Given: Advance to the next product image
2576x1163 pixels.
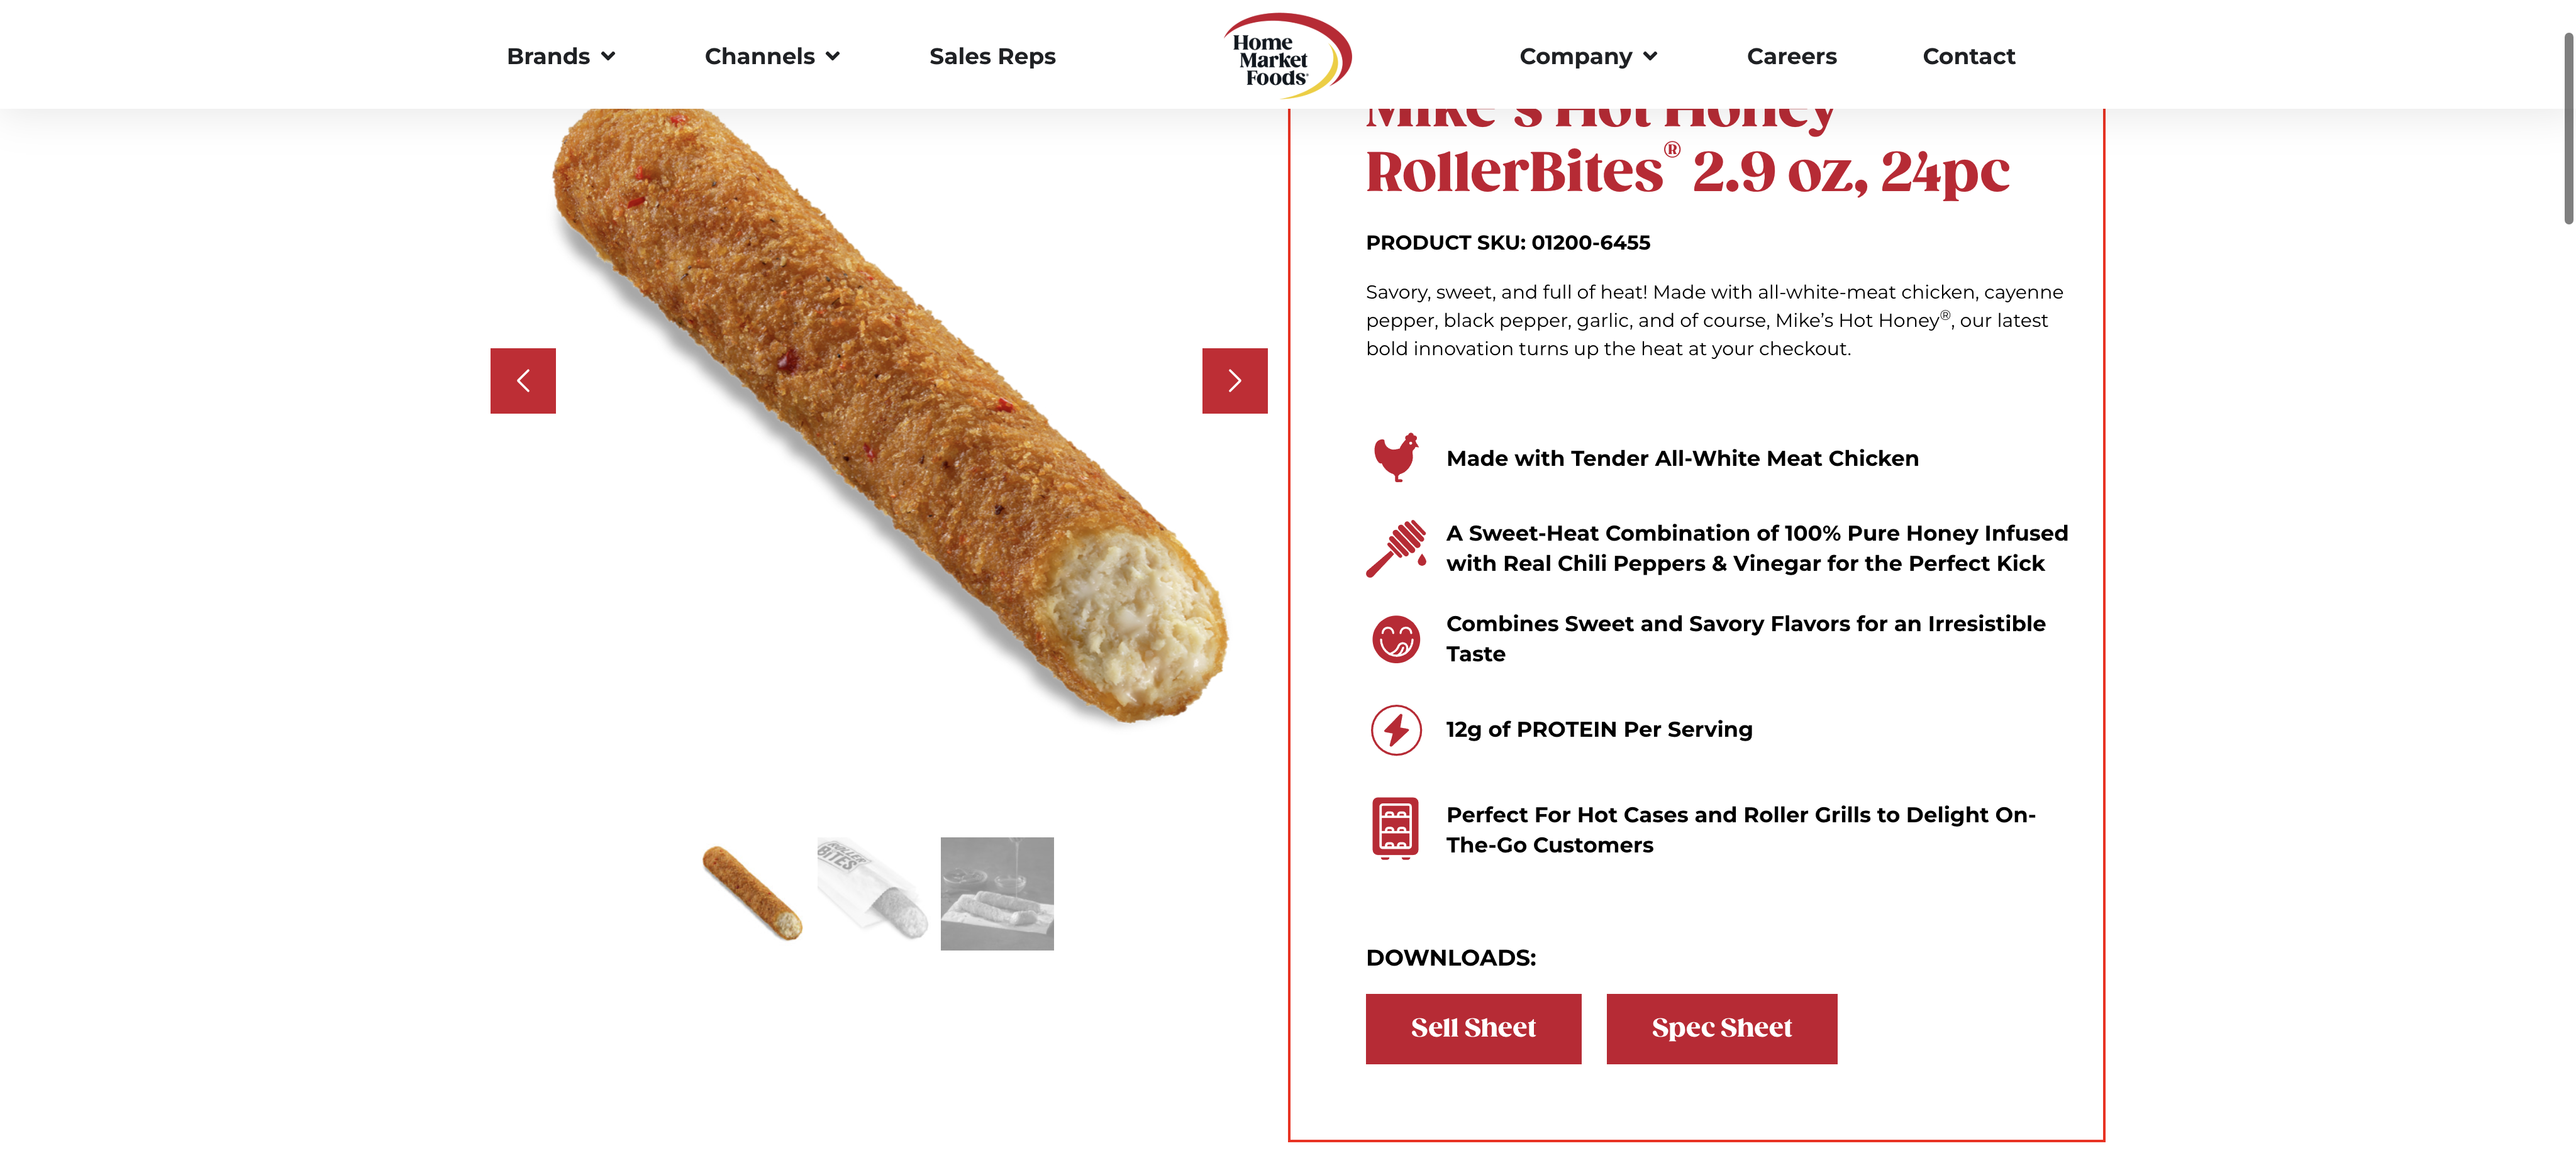Looking at the screenshot, I should point(1234,381).
